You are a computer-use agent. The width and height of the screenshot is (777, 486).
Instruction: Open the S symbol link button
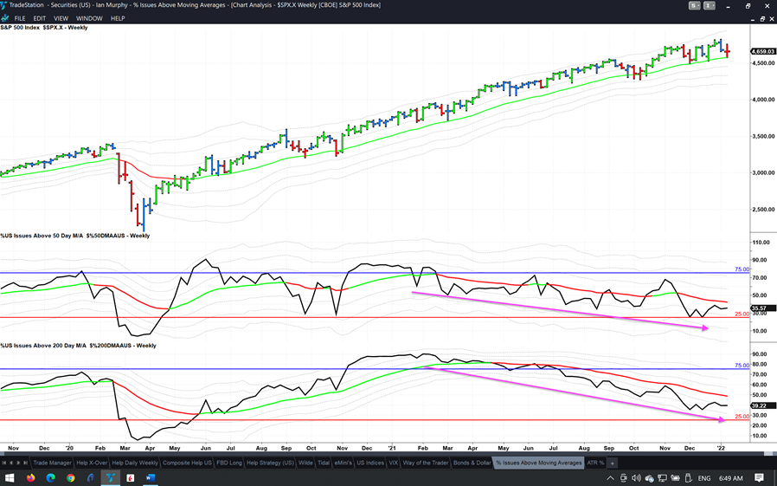pyautogui.click(x=696, y=5)
